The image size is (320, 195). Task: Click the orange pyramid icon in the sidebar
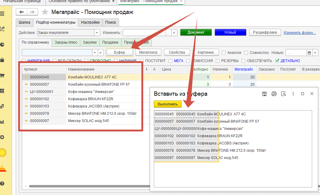click(3, 168)
